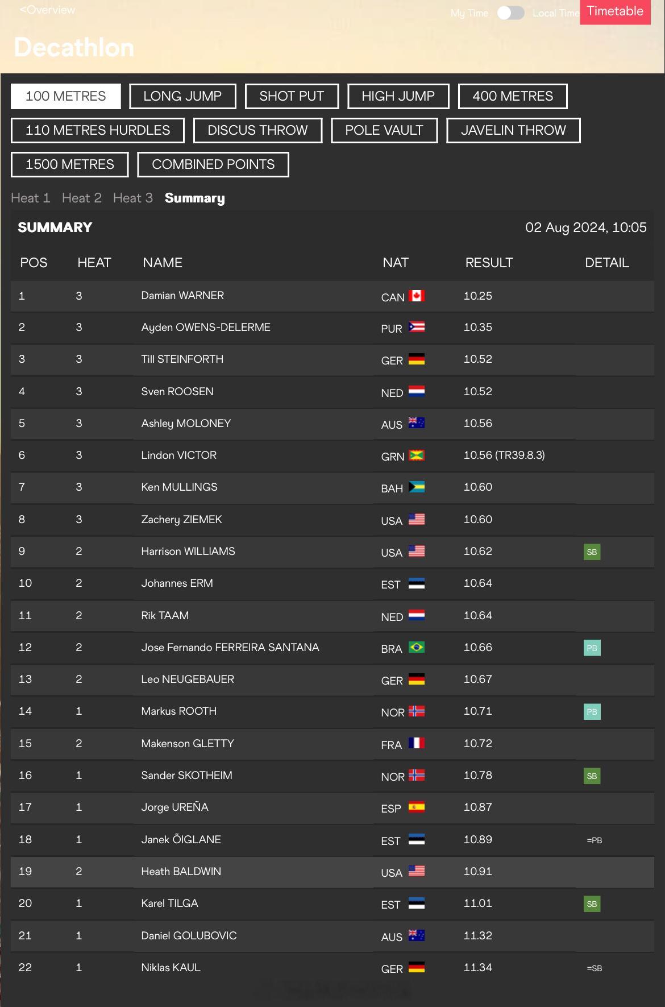Screen dimensions: 665x1007
Task: Open the Long Jump event results
Action: pos(182,96)
